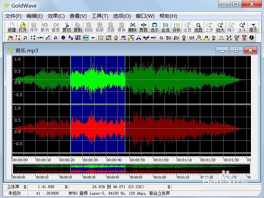This screenshot has width=264, height=198.
Task: Open the 选项(O) menu
Action: coord(122,16)
